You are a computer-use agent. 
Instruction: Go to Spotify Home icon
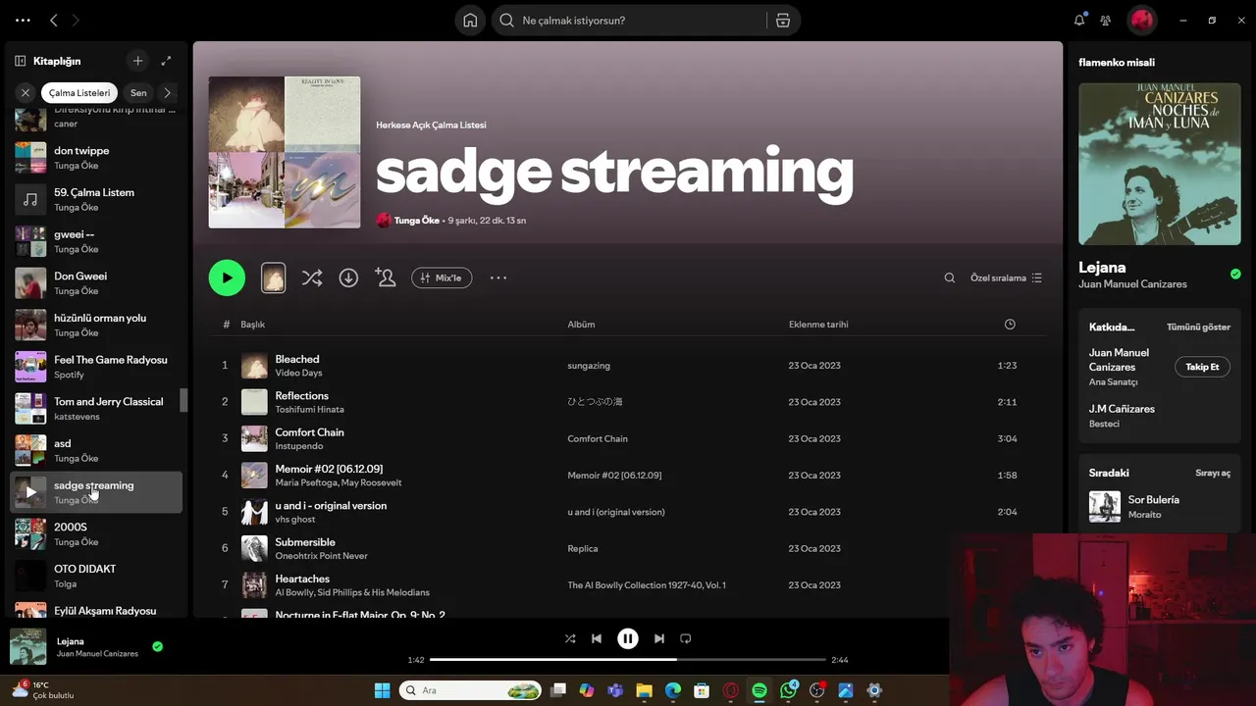(x=470, y=21)
